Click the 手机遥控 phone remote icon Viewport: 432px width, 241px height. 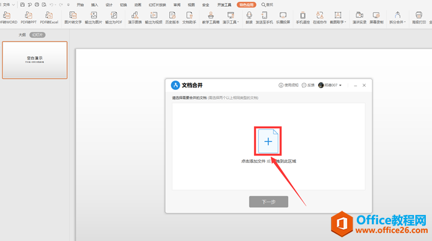click(x=303, y=17)
